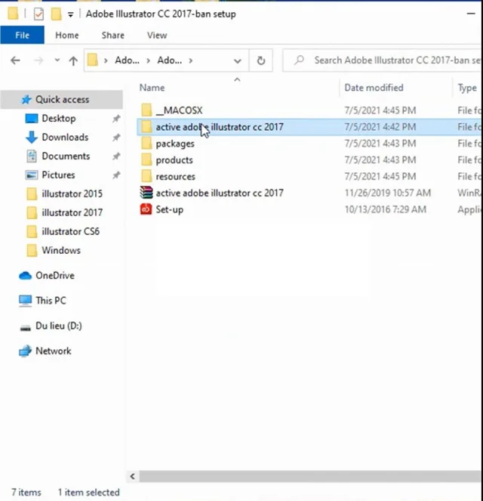Sort files by Type column header
The width and height of the screenshot is (483, 501).
click(467, 88)
